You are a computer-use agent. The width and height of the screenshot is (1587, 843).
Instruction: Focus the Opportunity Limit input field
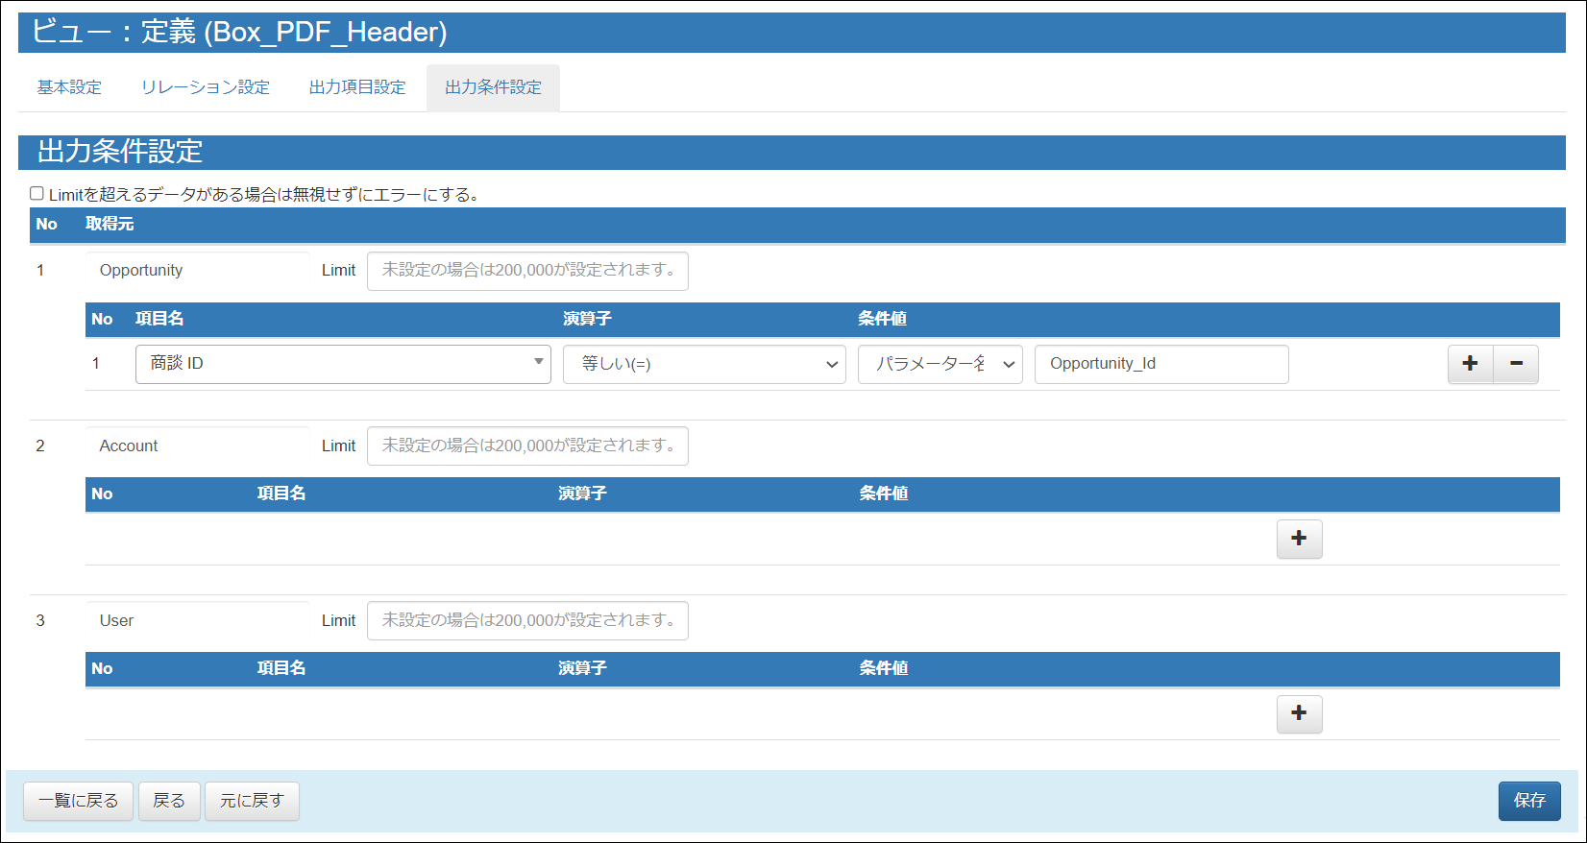[527, 271]
